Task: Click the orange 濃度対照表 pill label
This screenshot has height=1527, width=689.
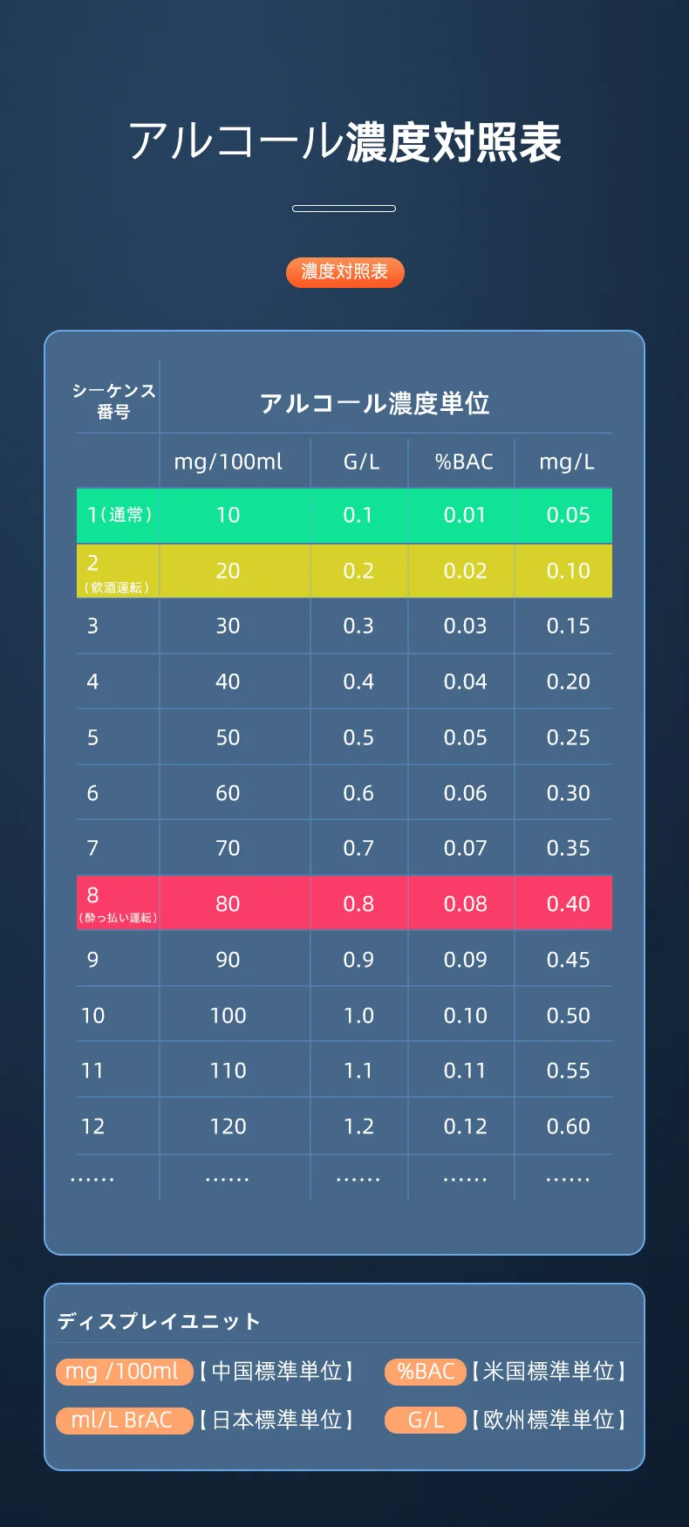Action: tap(344, 272)
